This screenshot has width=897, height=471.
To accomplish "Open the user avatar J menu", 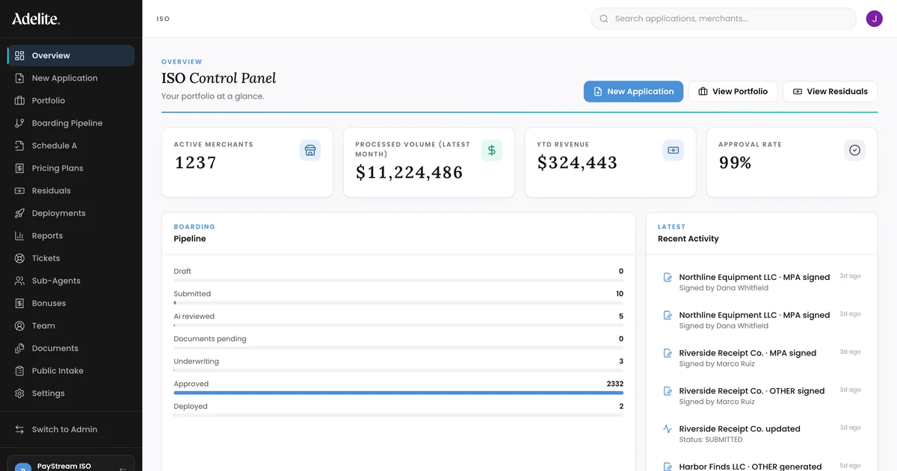I will [x=875, y=19].
